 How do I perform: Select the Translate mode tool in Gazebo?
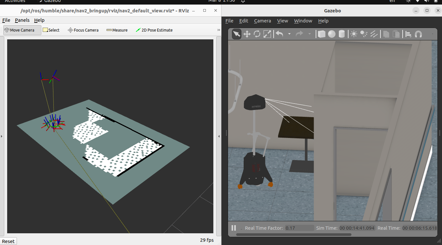pyautogui.click(x=247, y=34)
